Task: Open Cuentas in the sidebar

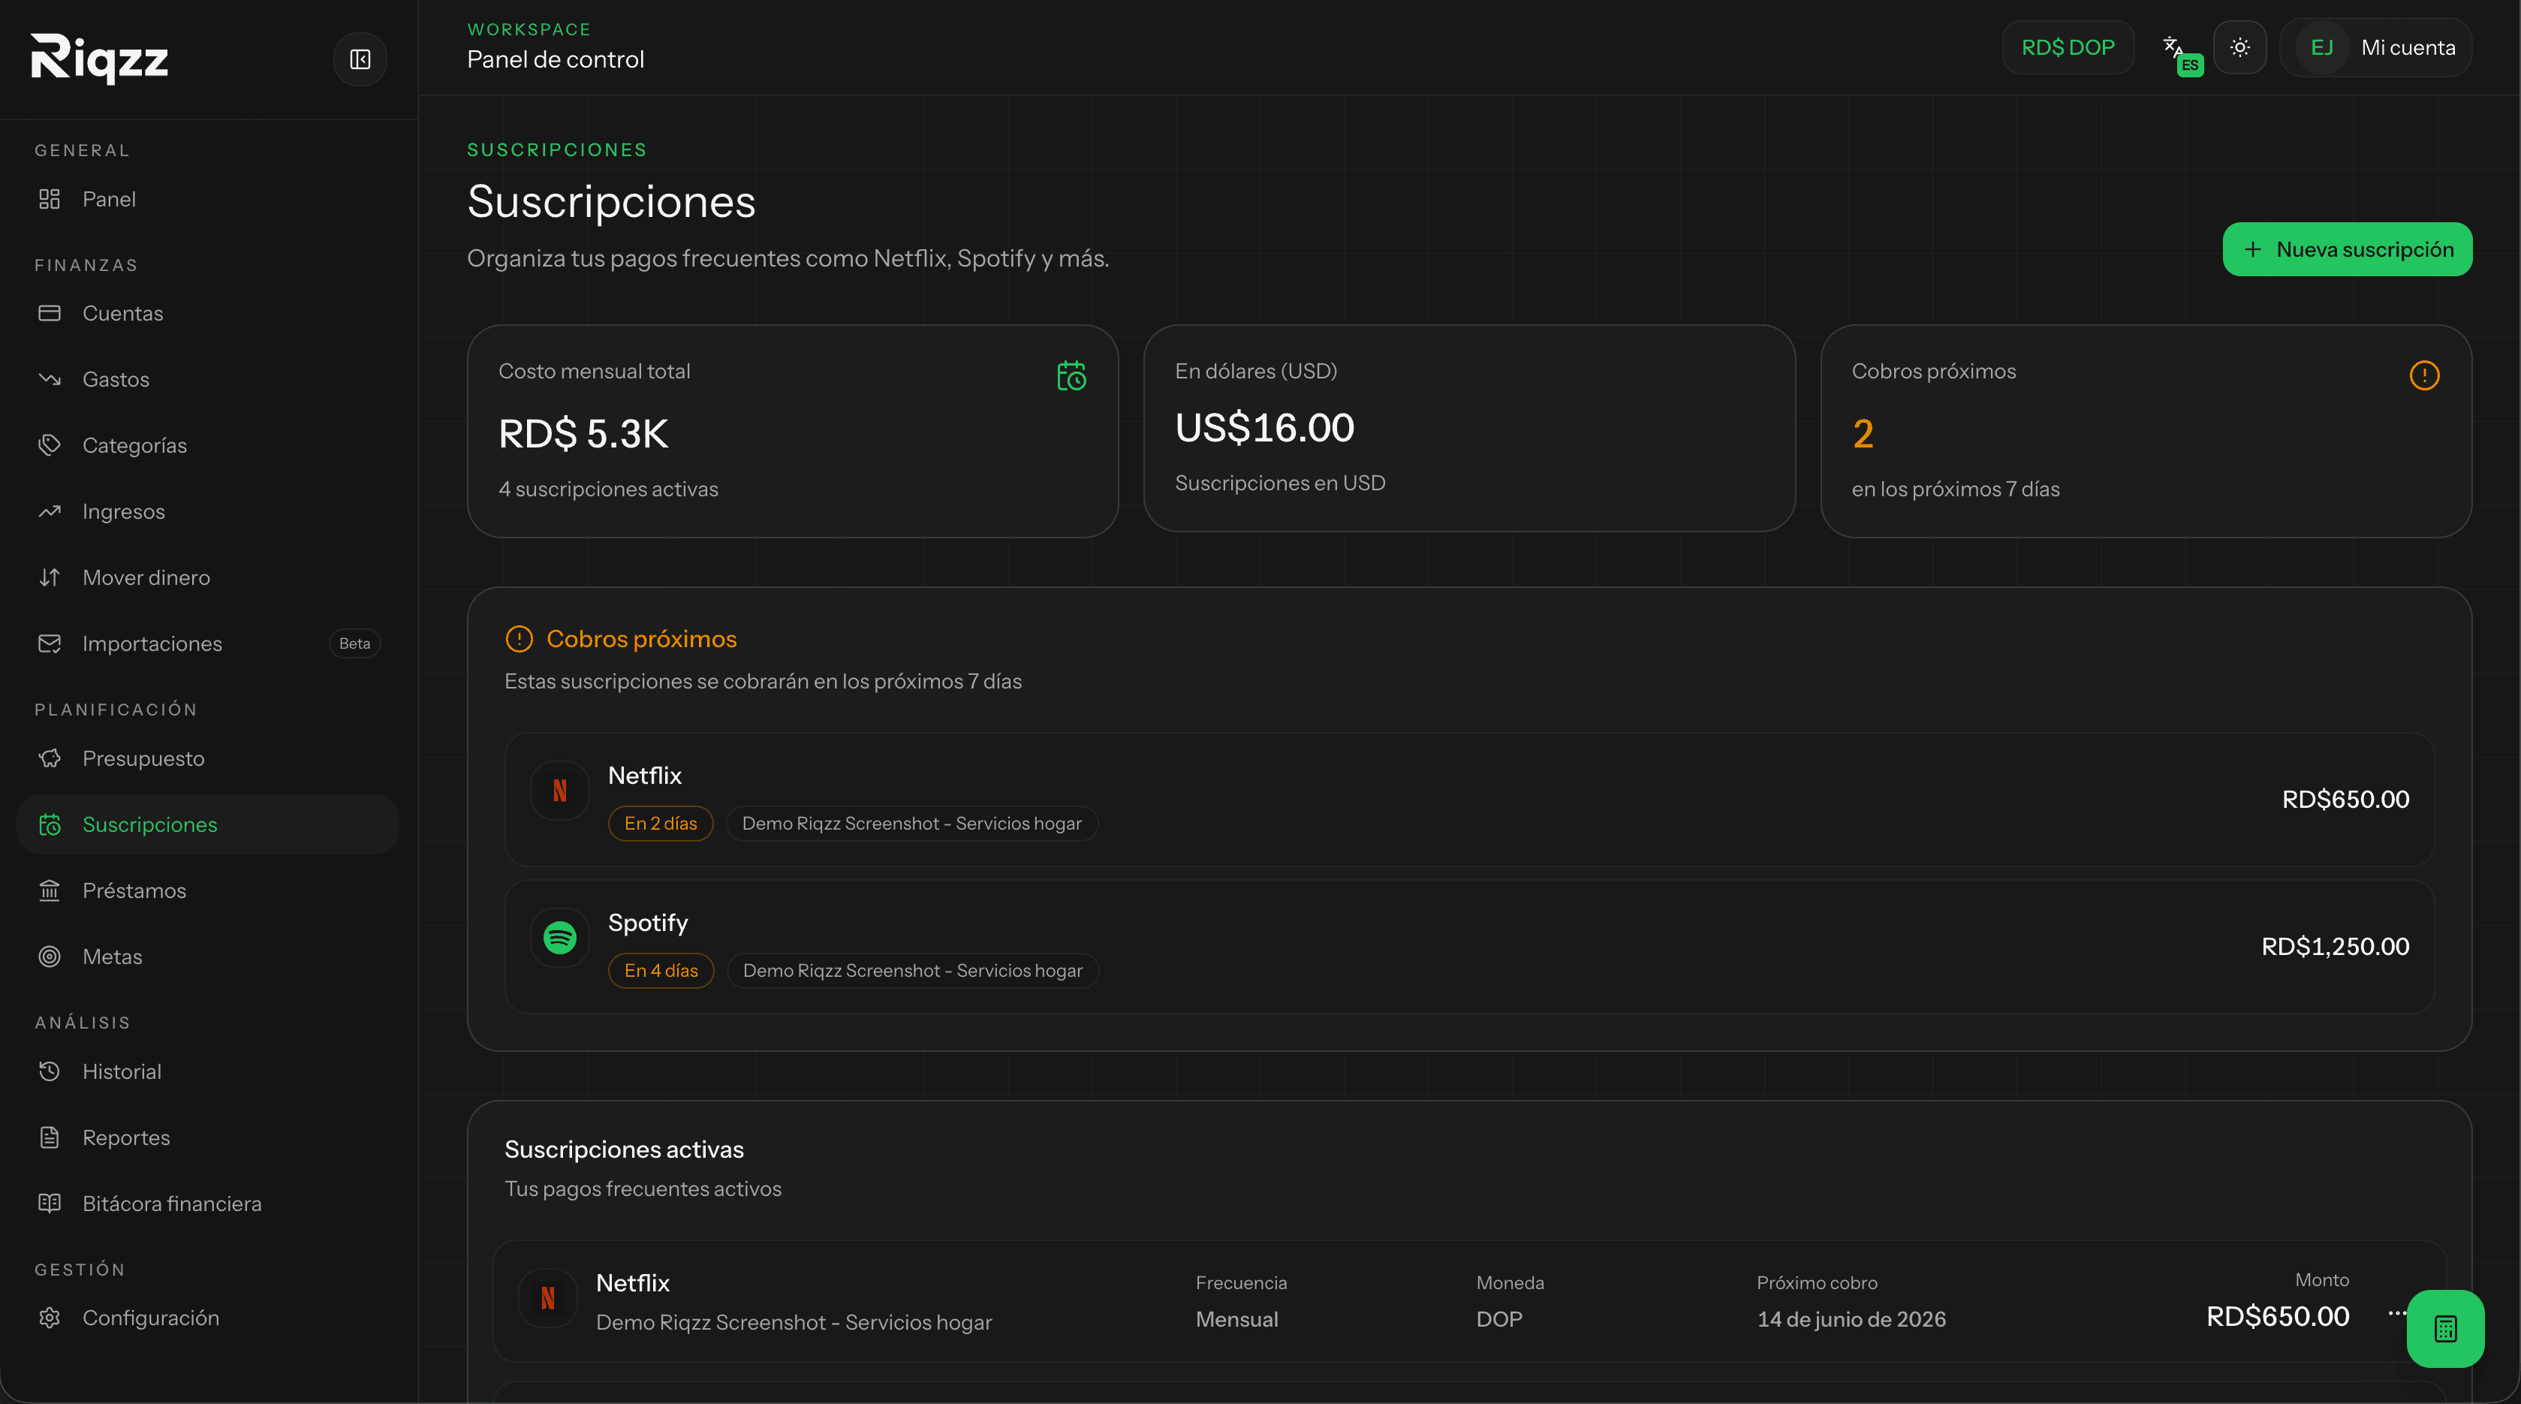Action: click(x=207, y=314)
